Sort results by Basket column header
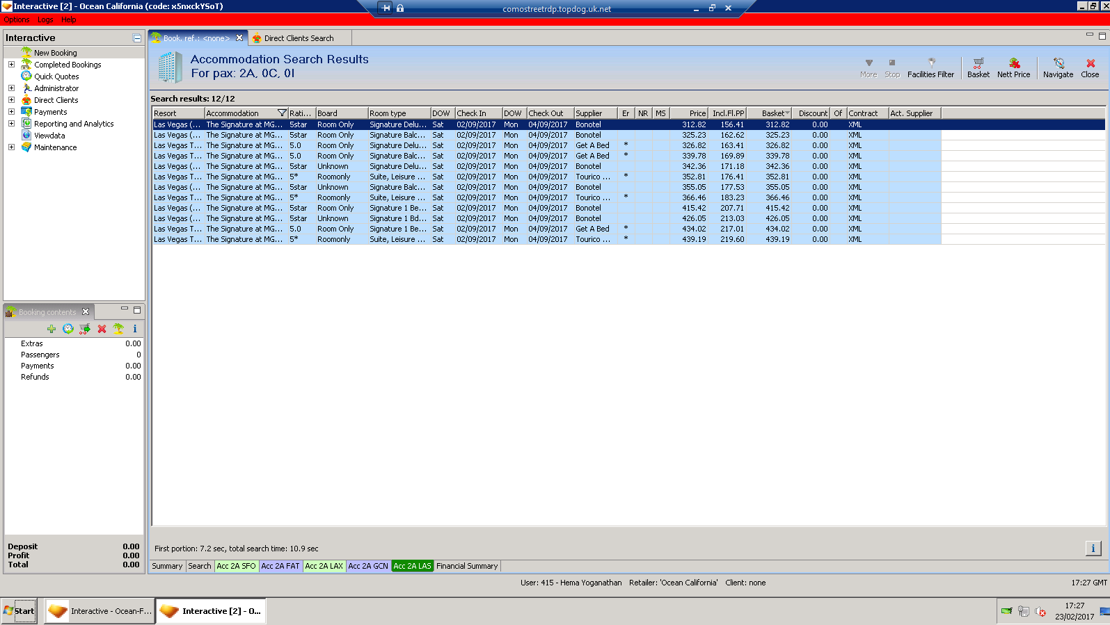 click(769, 113)
